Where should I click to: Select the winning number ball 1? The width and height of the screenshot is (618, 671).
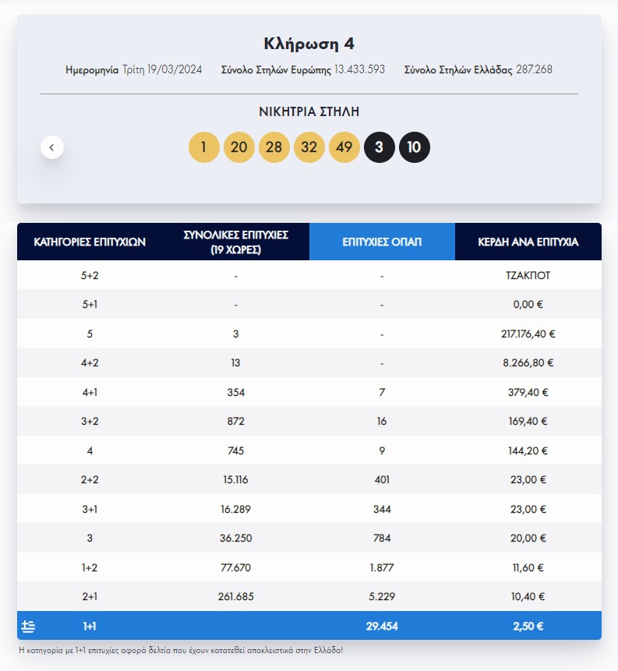(x=204, y=147)
